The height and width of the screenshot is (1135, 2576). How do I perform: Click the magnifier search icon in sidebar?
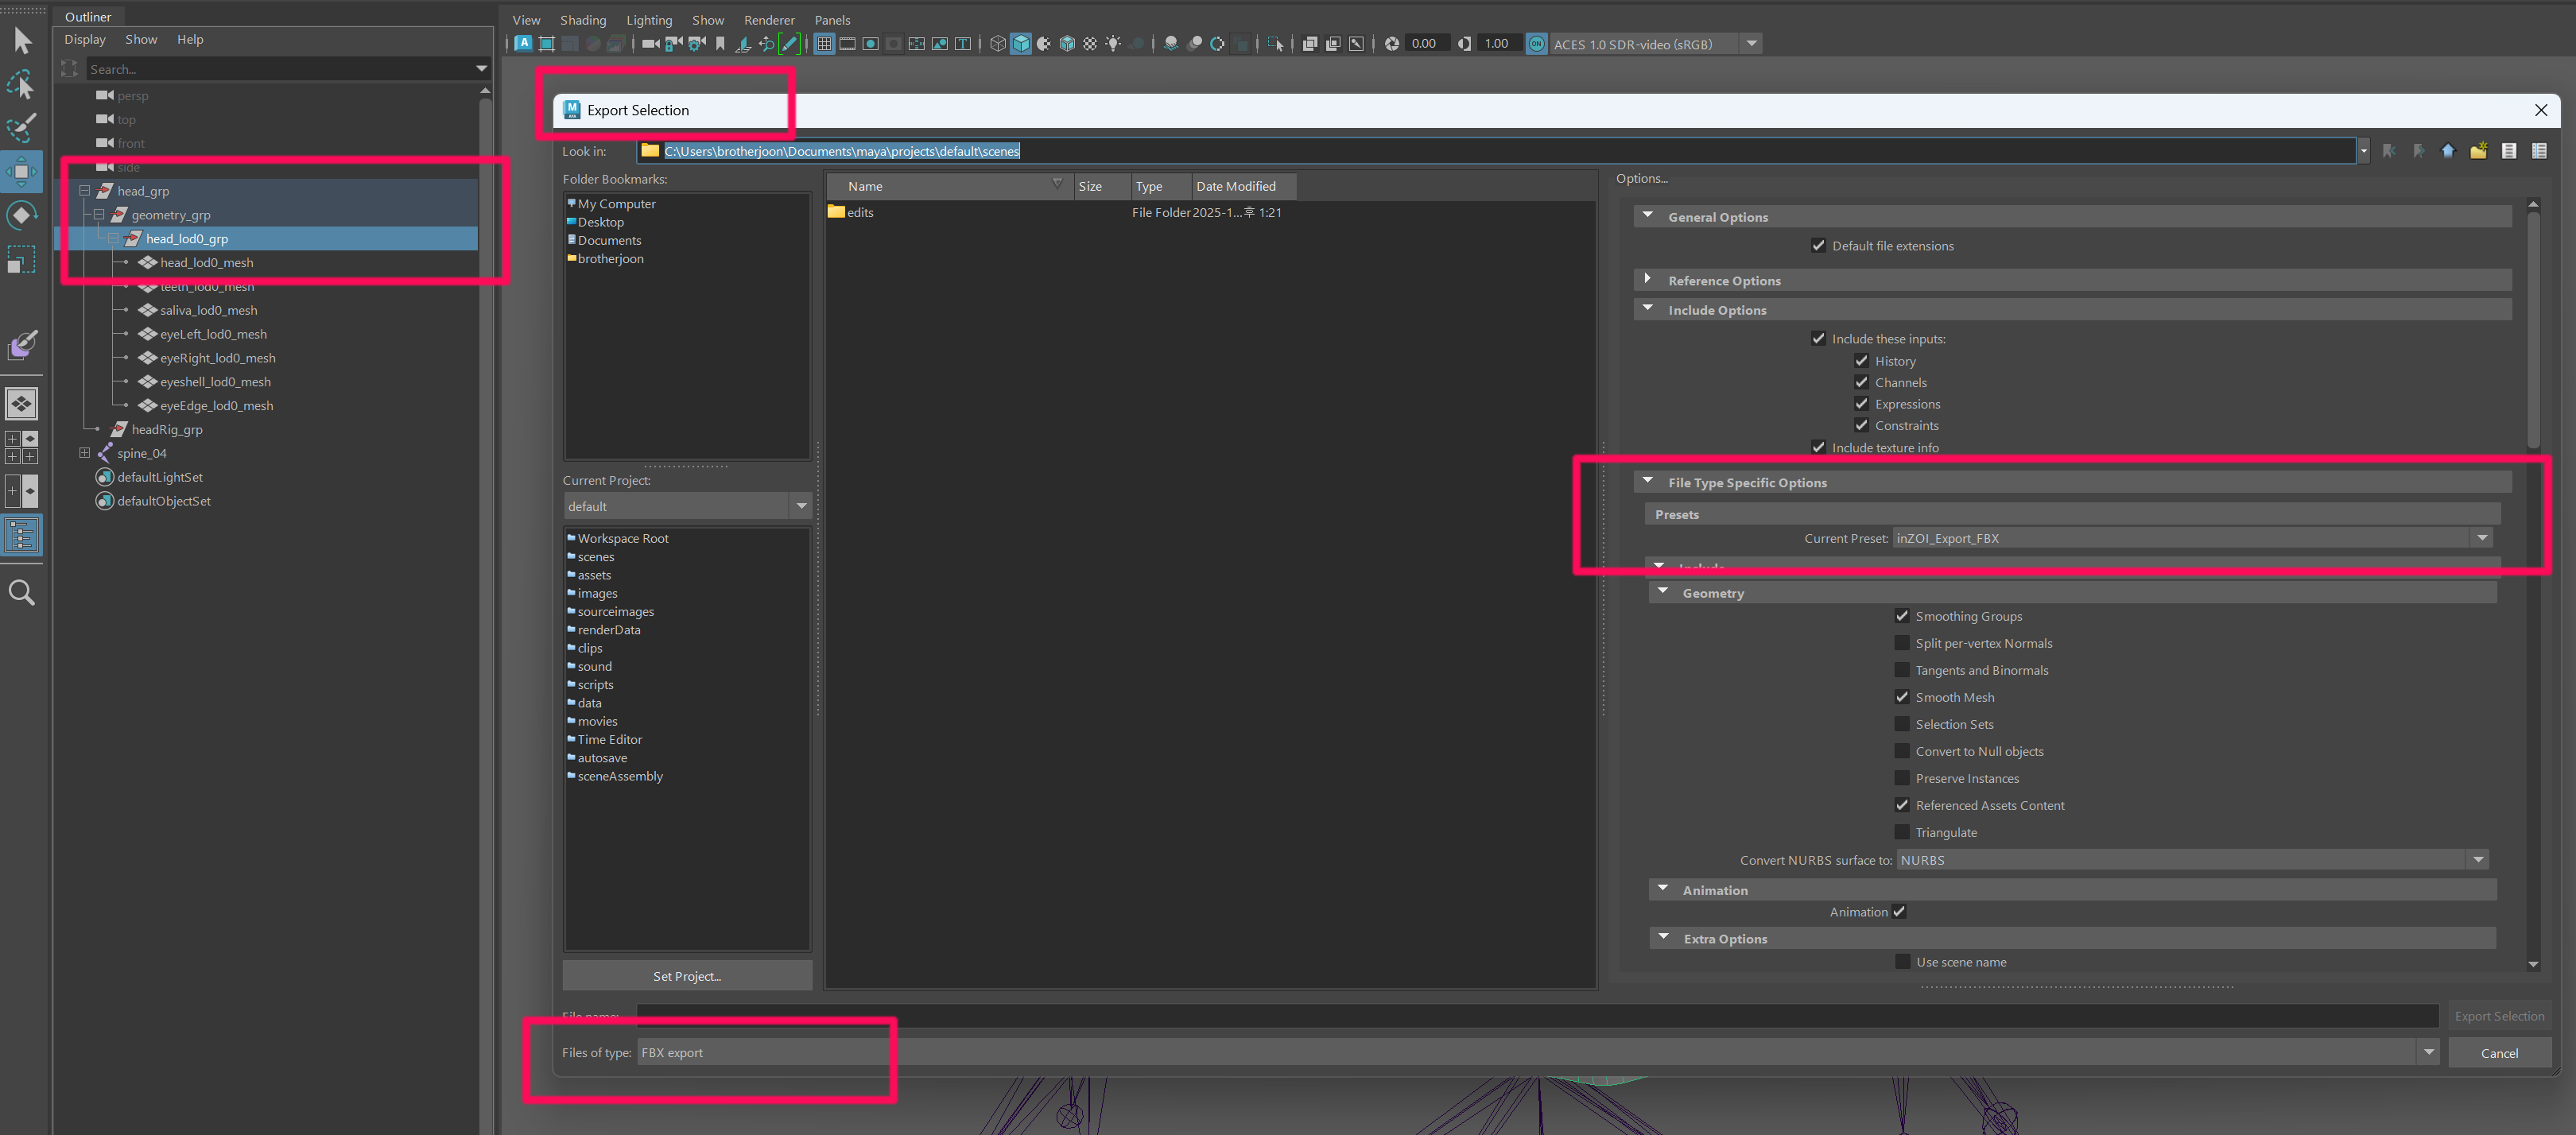click(x=21, y=593)
